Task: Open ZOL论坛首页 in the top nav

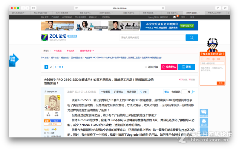Action: tap(80, 17)
